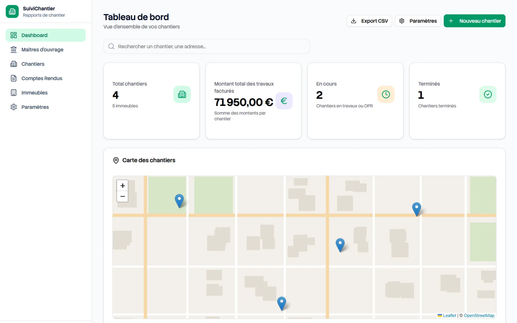Click the euro icon in Montant total card

pyautogui.click(x=284, y=101)
